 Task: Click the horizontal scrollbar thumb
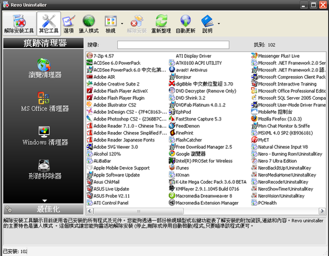pyautogui.click(x=139, y=211)
